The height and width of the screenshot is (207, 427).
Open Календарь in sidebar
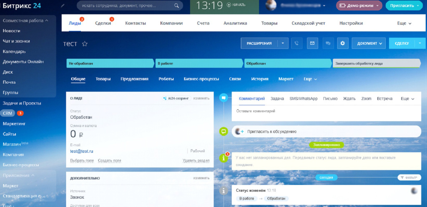(x=14, y=51)
